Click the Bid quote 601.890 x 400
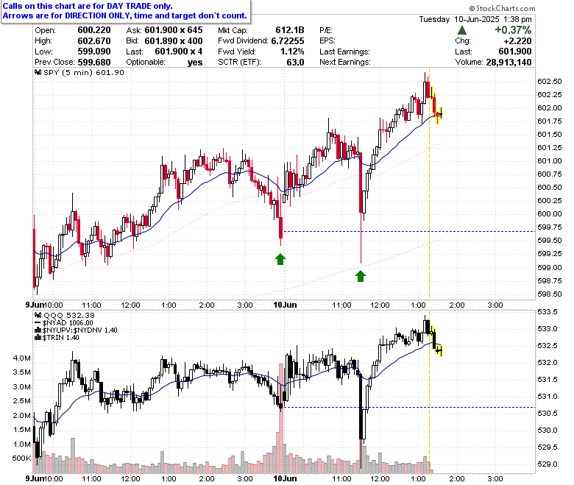The width and height of the screenshot is (574, 485). pyautogui.click(x=174, y=41)
